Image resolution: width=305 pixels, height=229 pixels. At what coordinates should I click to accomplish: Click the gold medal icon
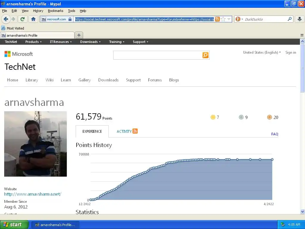pyautogui.click(x=213, y=117)
